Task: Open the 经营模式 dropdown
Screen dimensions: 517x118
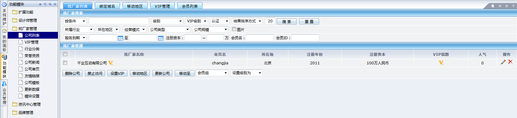Action: pyautogui.click(x=134, y=30)
